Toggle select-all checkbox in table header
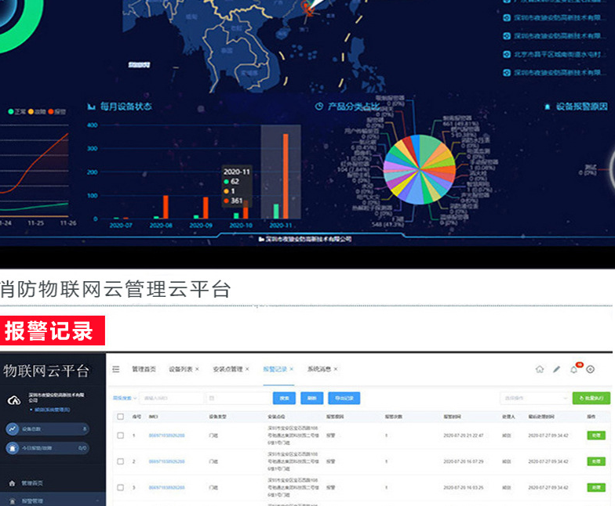The height and width of the screenshot is (506, 615). click(x=121, y=417)
